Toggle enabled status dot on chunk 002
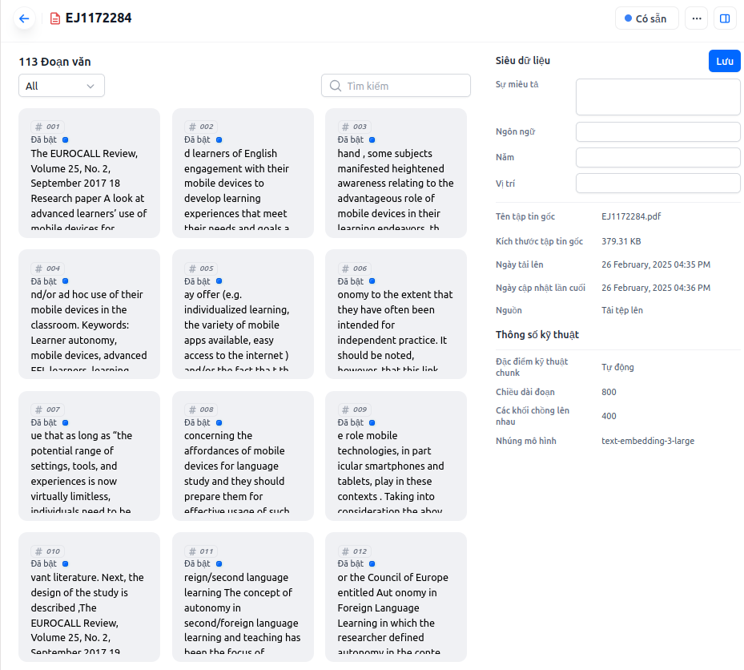Screen dimensions: 744x670 point(219,139)
